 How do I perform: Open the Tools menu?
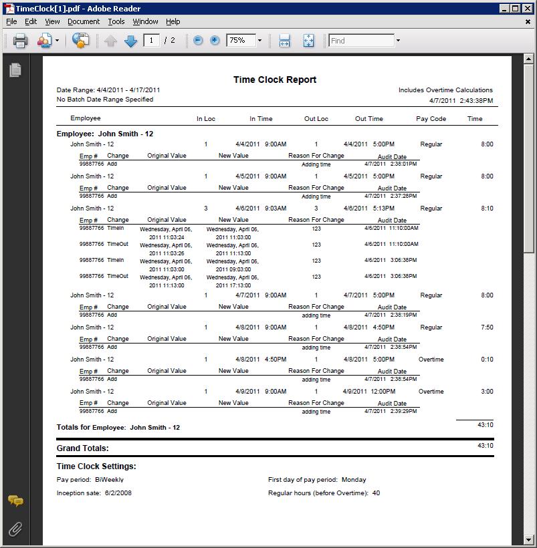coord(116,21)
